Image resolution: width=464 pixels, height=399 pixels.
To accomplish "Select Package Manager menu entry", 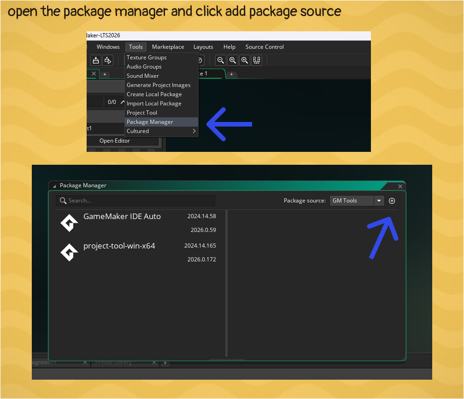I will click(x=162, y=122).
